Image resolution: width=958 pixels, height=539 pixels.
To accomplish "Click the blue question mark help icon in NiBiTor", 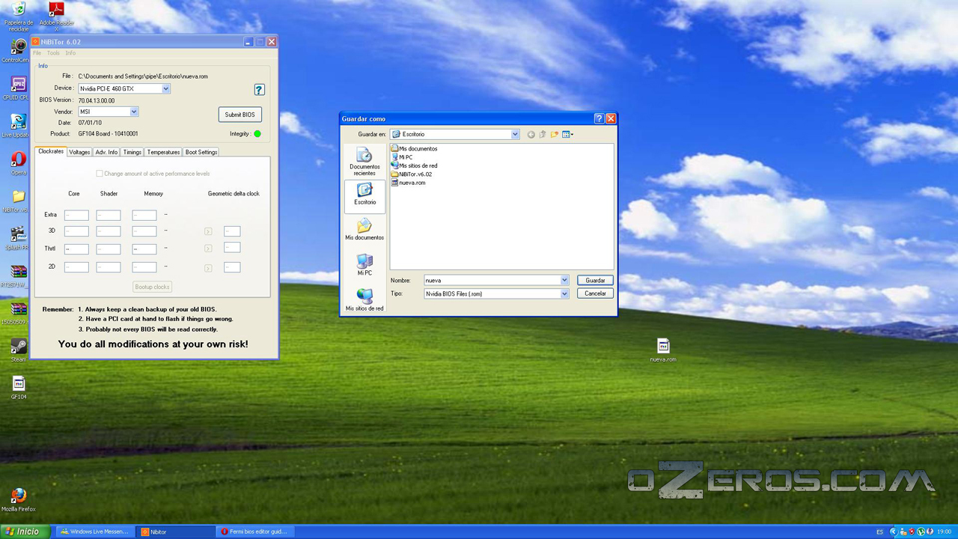I will click(x=259, y=90).
